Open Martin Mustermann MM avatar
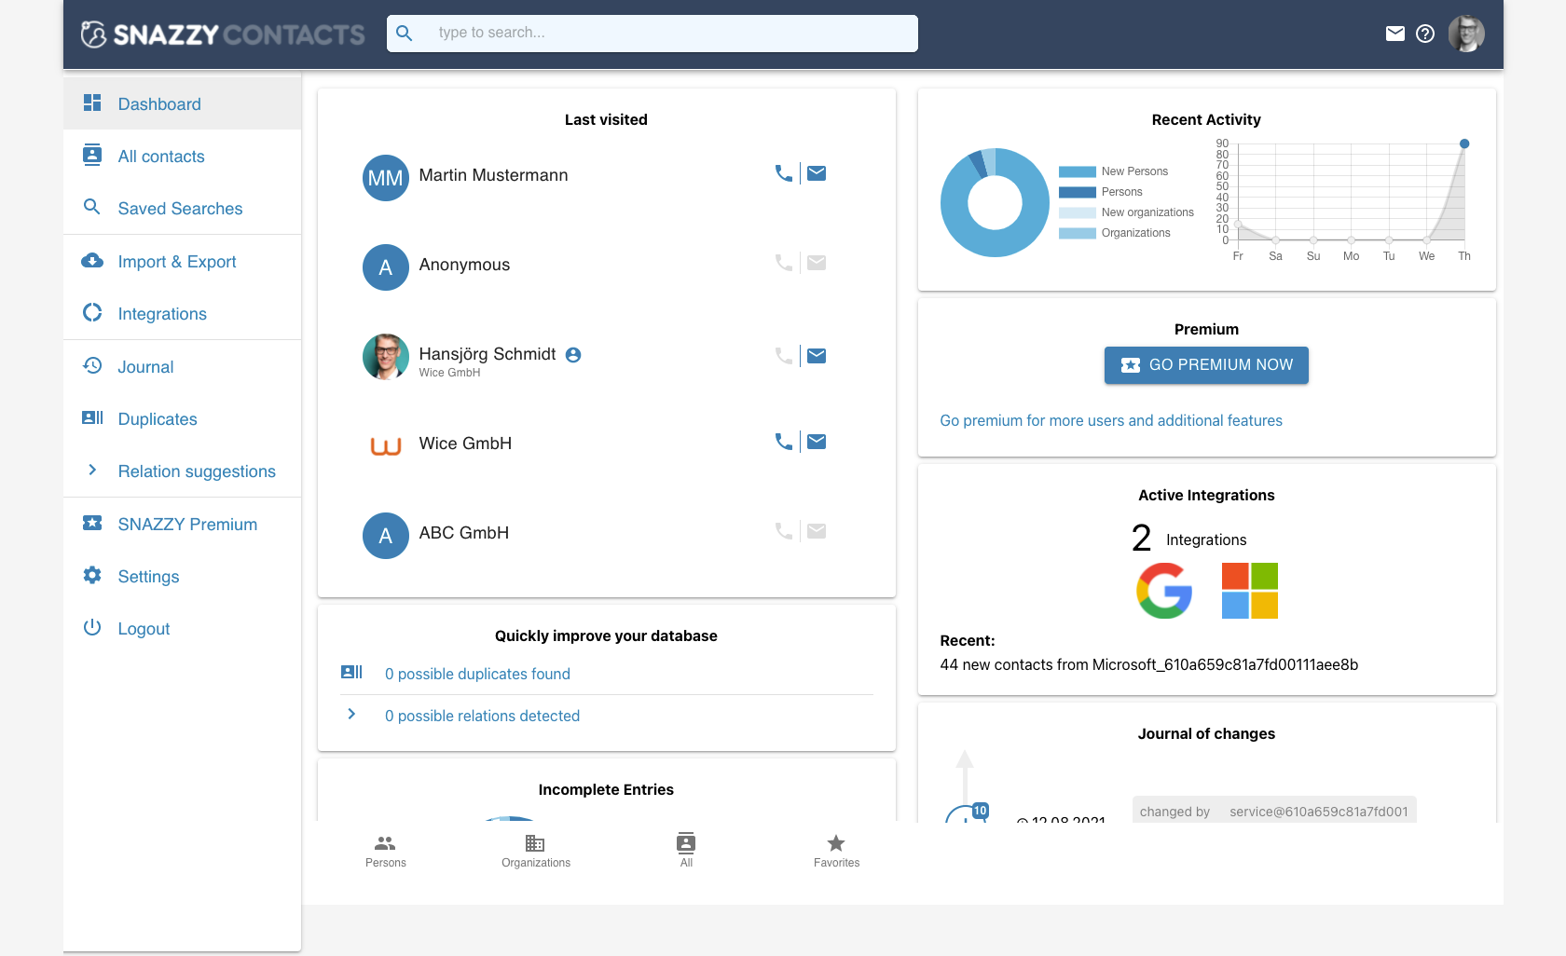 (x=386, y=178)
